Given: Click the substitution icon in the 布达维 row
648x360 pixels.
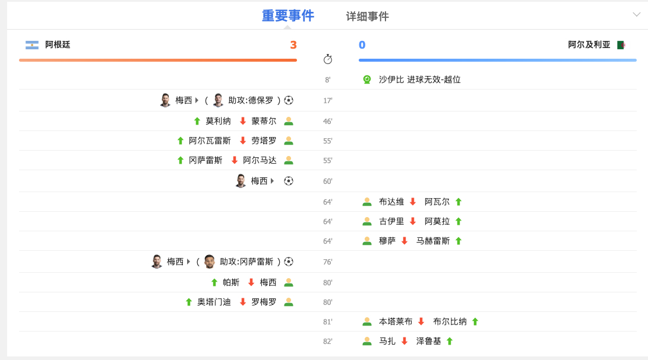Looking at the screenshot, I should (366, 202).
